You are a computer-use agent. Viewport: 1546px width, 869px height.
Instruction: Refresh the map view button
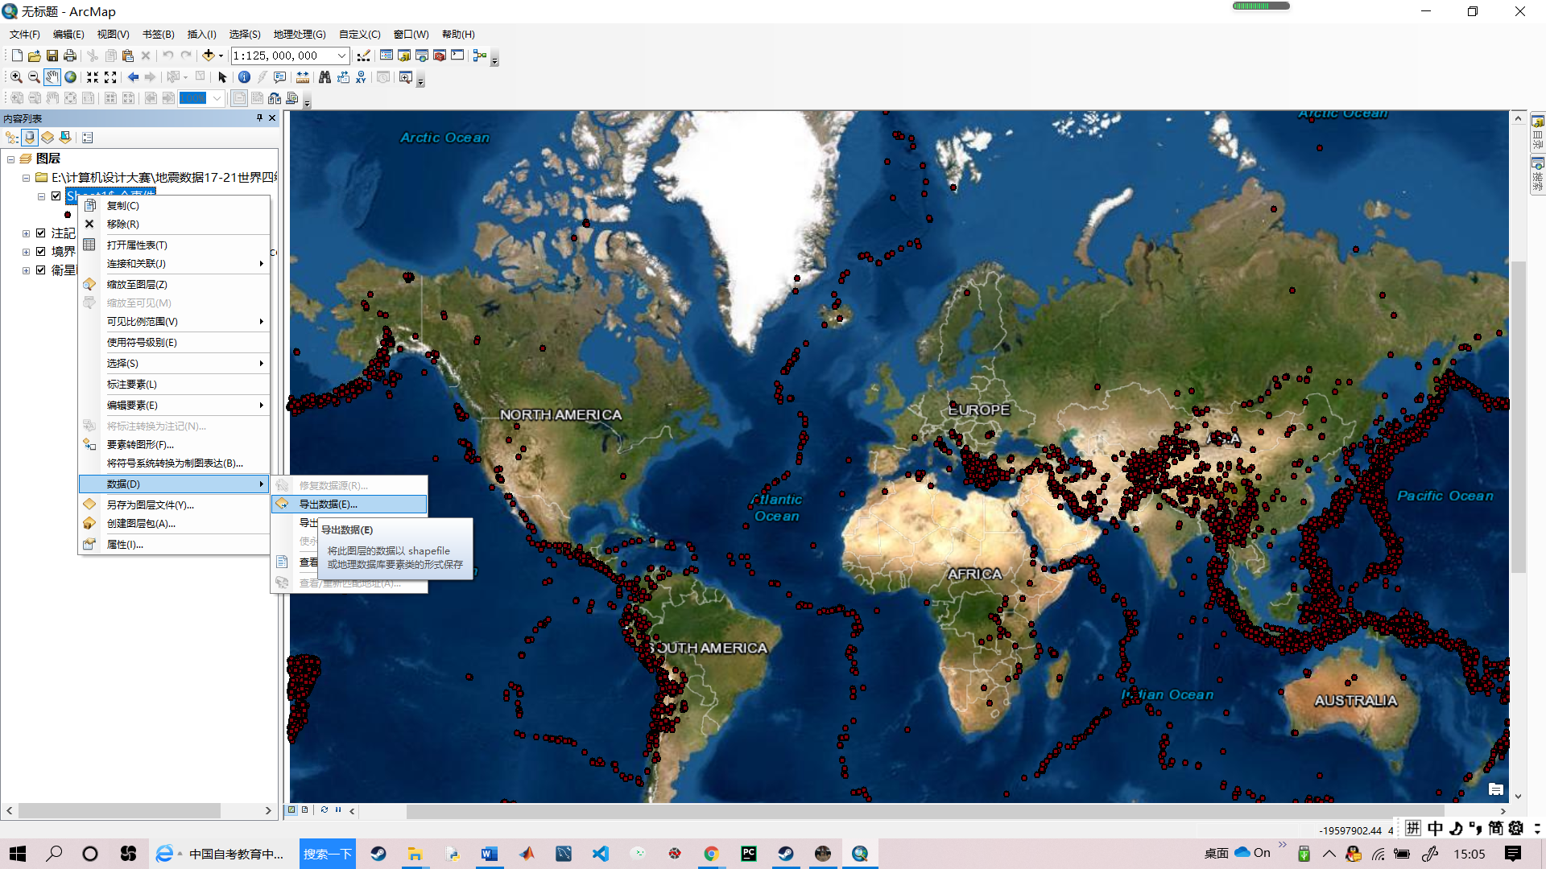(324, 810)
